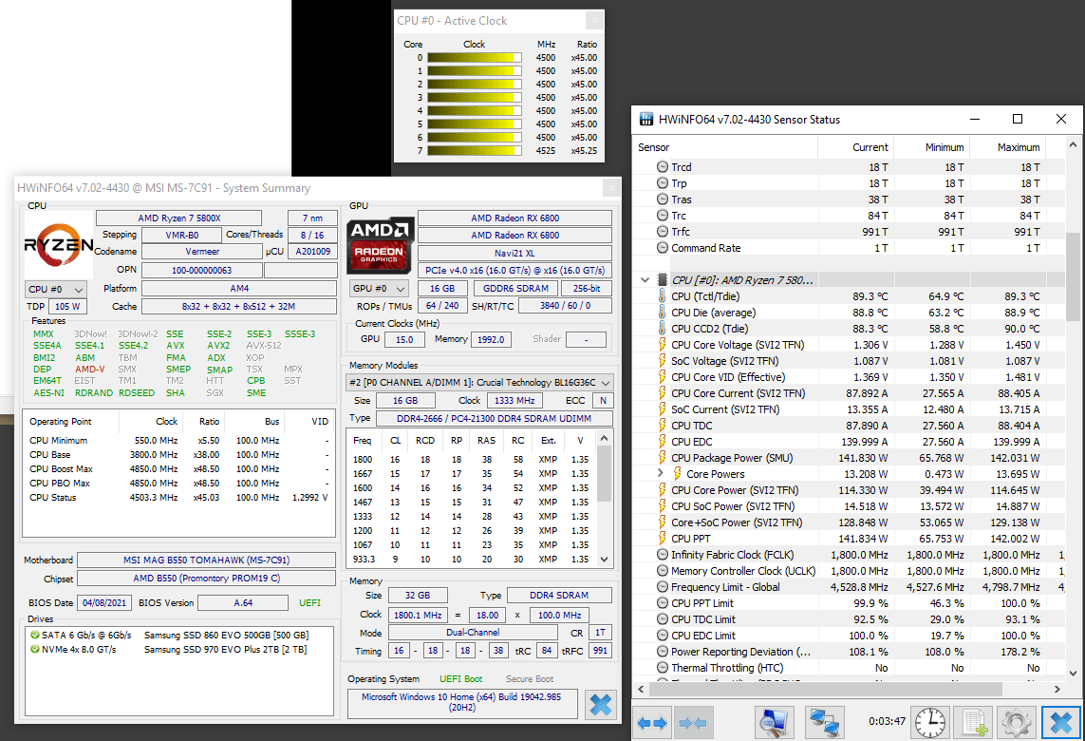Click sensor list scroll up arrow
This screenshot has height=741, width=1085.
1073,145
